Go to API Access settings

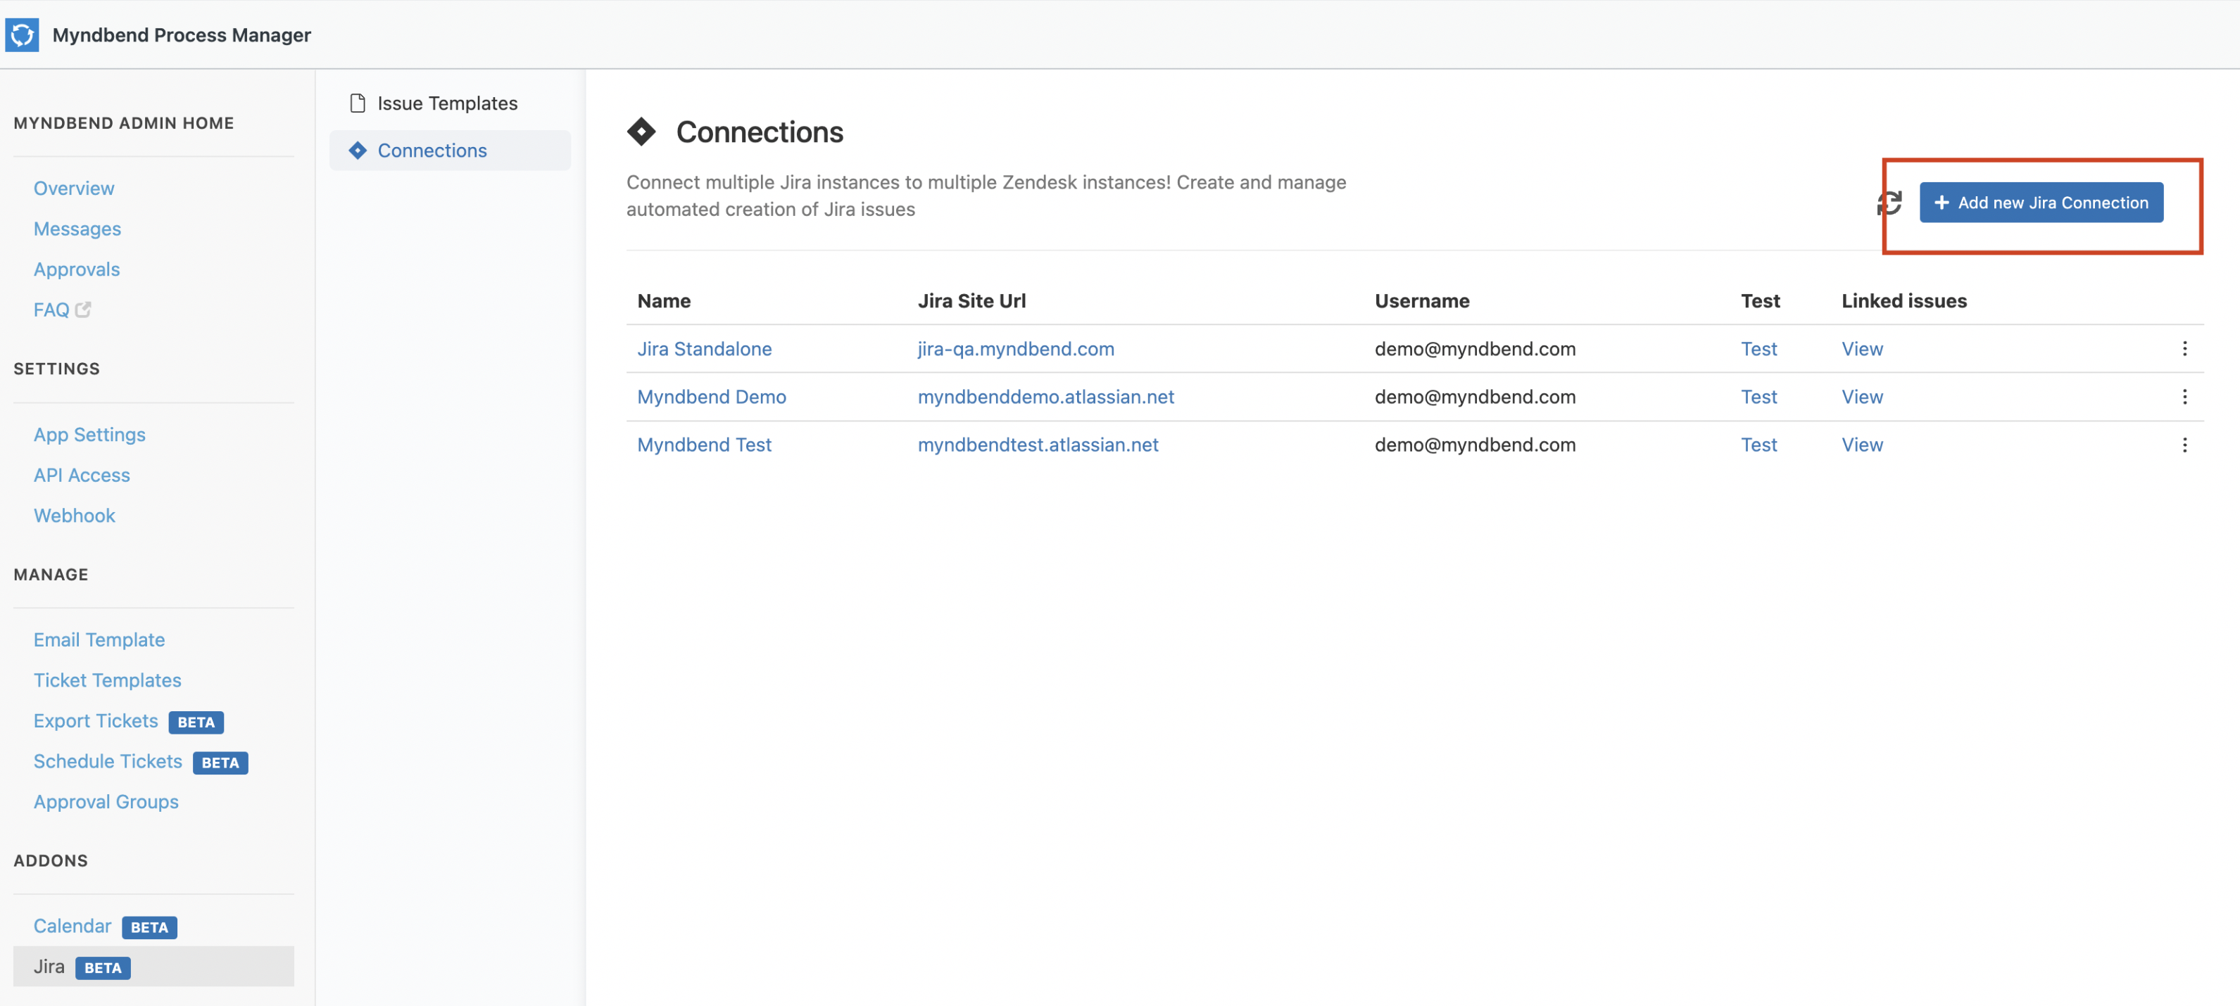click(x=82, y=475)
